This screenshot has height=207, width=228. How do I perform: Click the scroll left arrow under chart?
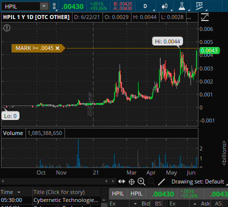pos(2,181)
